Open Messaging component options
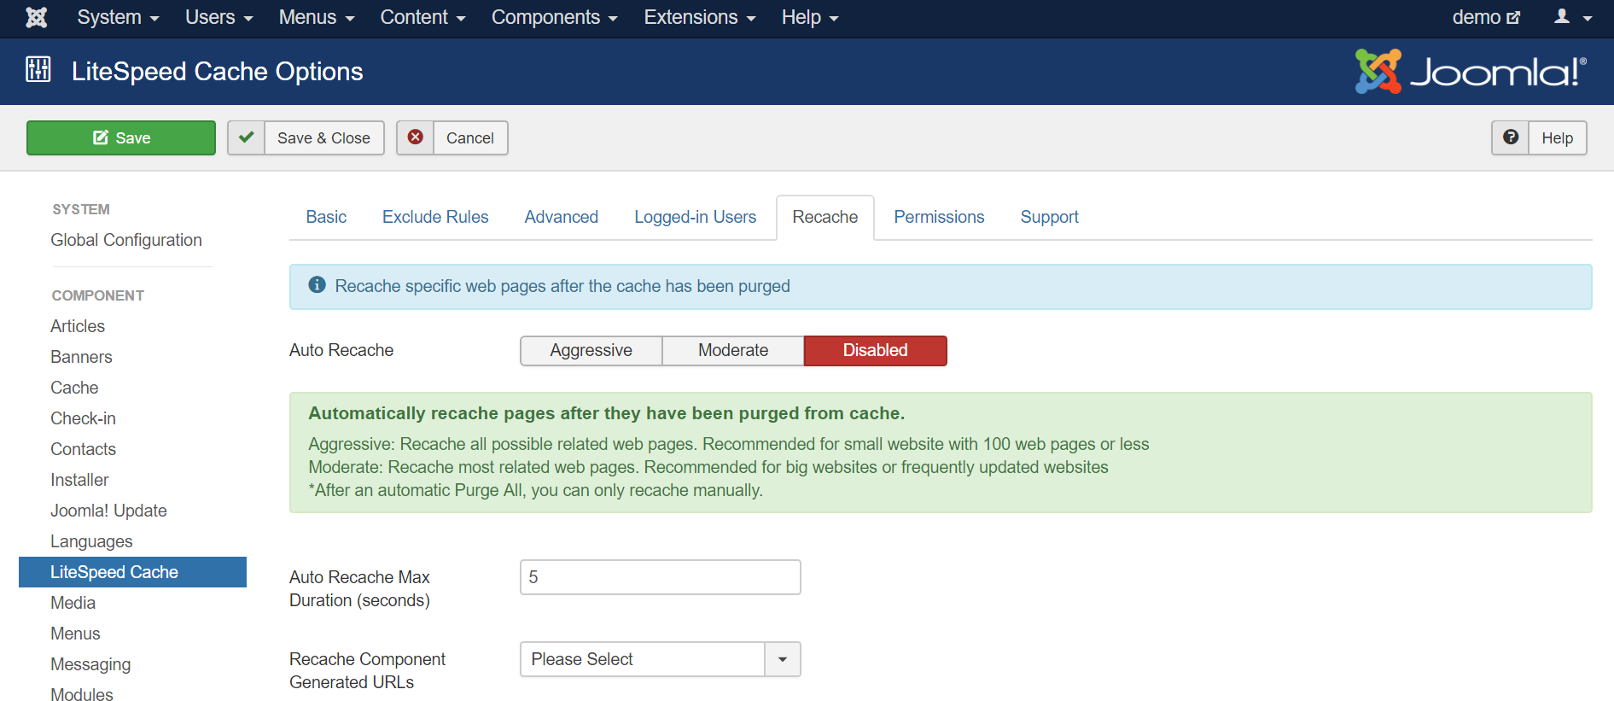 click(x=90, y=664)
